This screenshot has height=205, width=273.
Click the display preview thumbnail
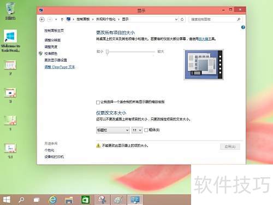pyautogui.click(x=204, y=65)
